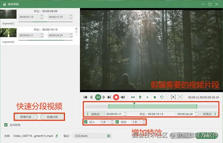Toggle the 淡出 fade-out checkbox
Viewport: 223px width, 143px height.
(117, 122)
